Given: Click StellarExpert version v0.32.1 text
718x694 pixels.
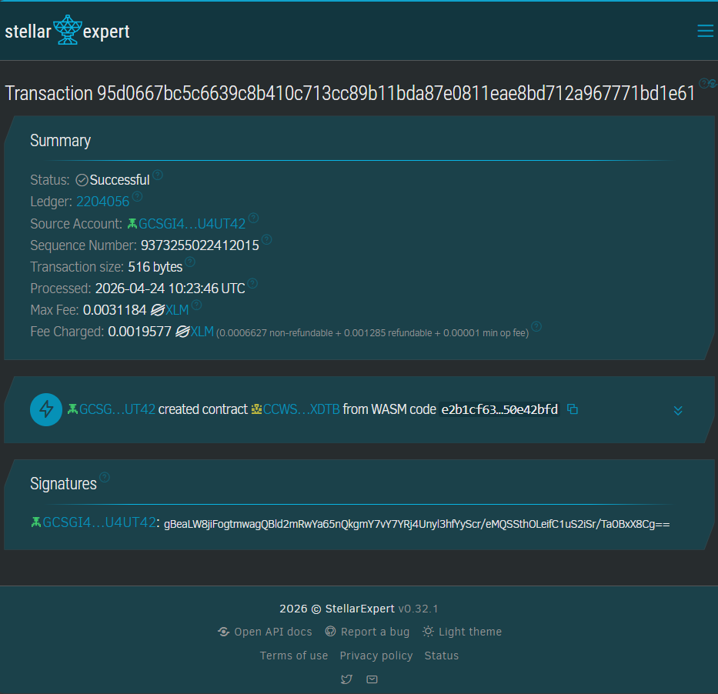Looking at the screenshot, I should pos(418,609).
